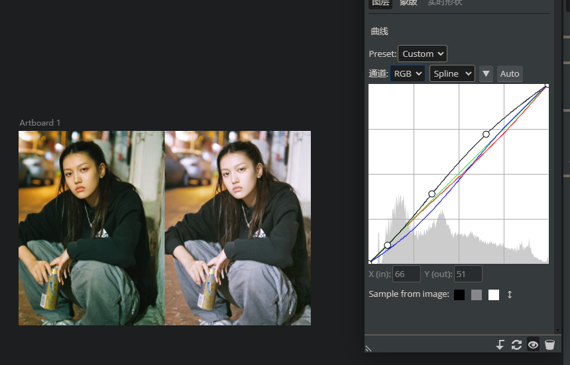Delete the curves adjustment with the trash icon
570x365 pixels.
[549, 345]
